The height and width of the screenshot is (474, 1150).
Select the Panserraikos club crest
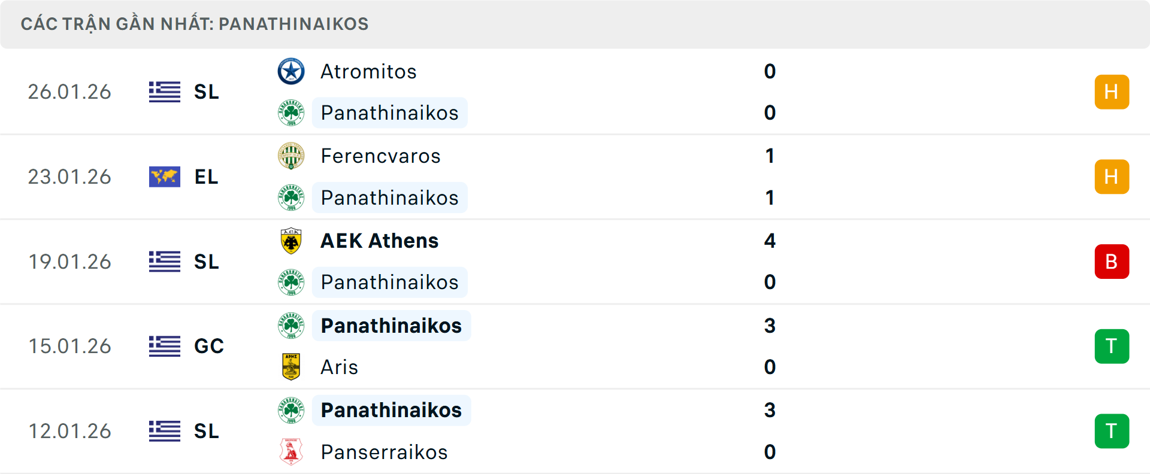(292, 452)
